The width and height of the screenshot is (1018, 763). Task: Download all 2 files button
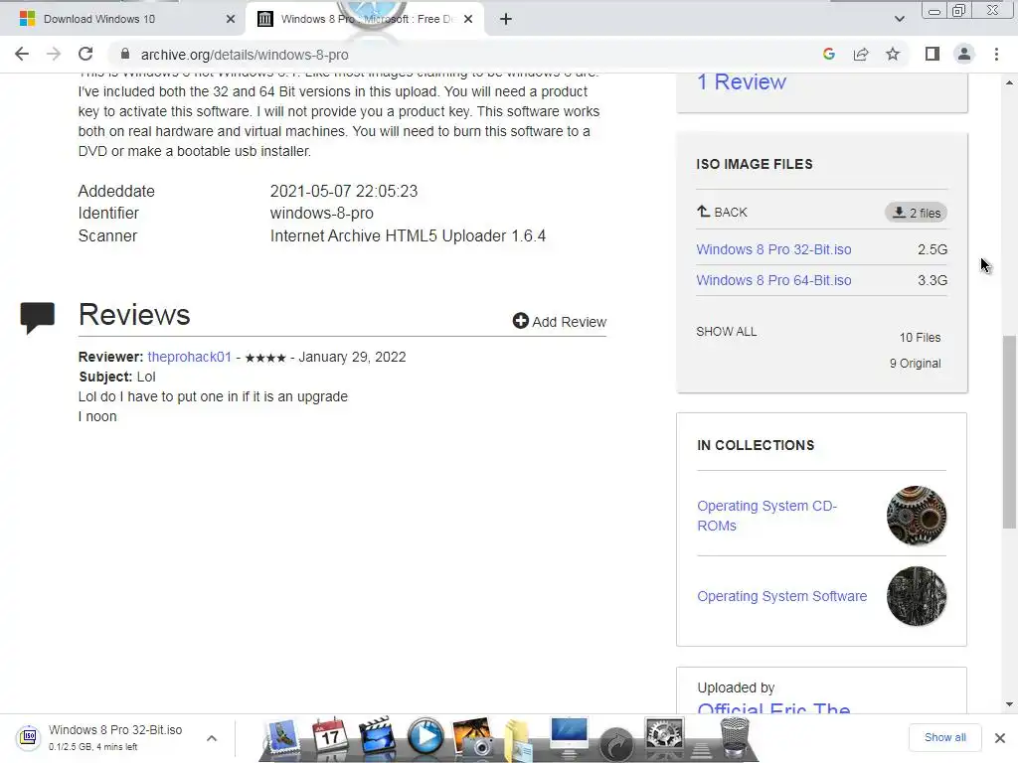(916, 213)
